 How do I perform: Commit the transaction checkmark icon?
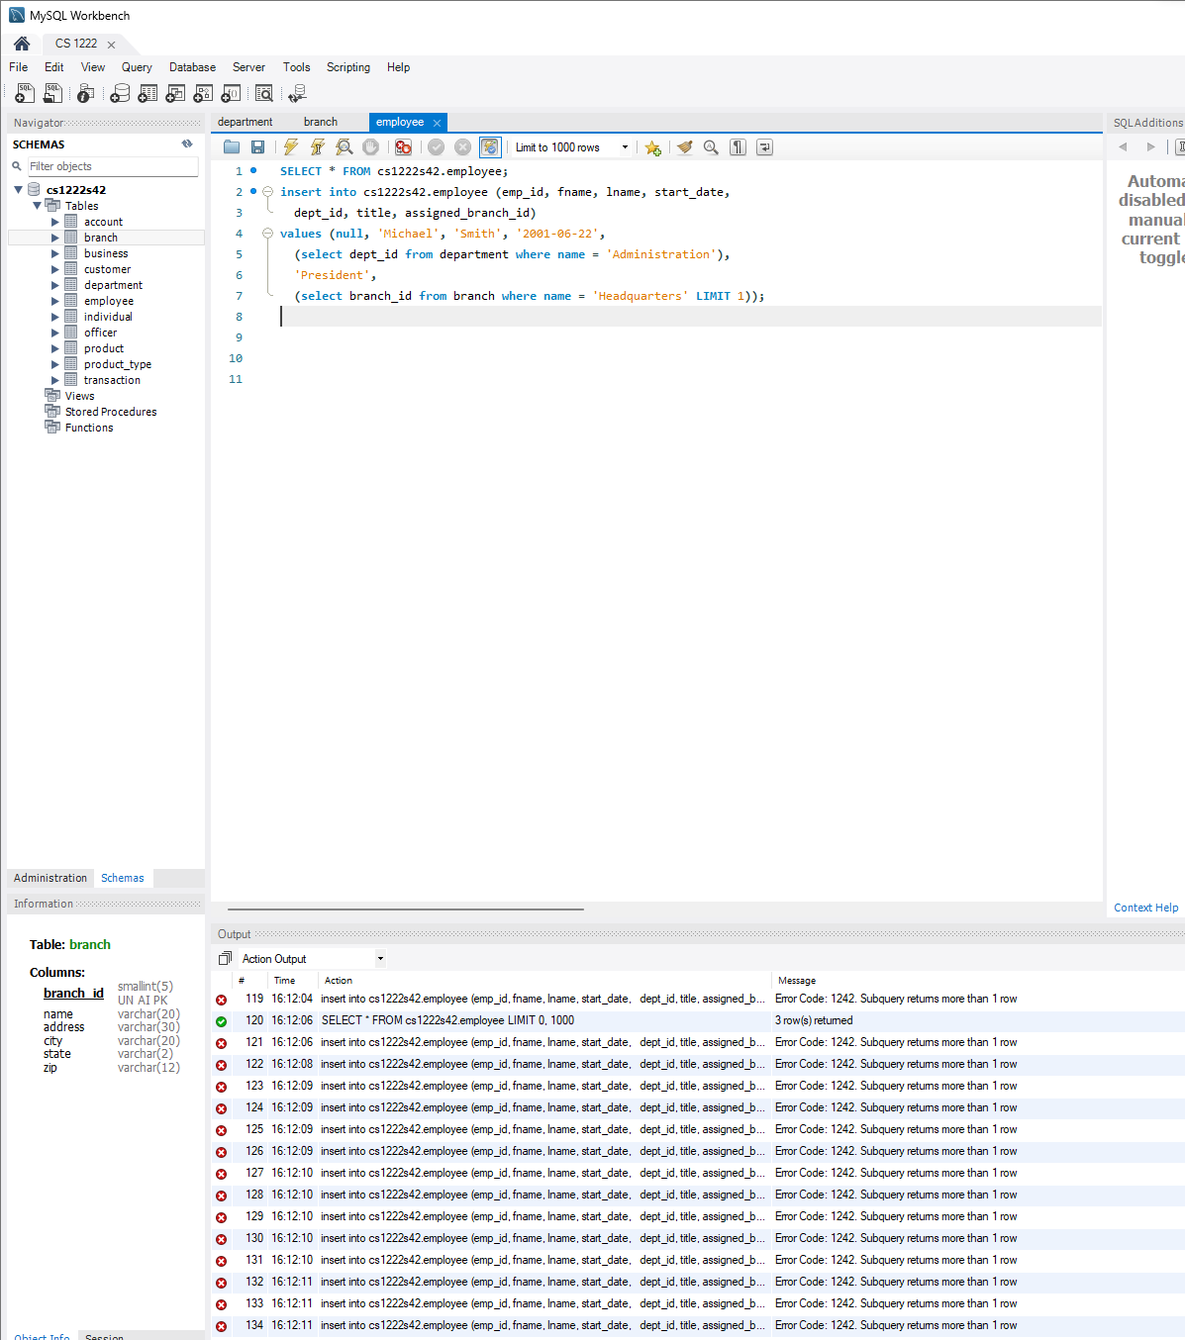pos(436,147)
